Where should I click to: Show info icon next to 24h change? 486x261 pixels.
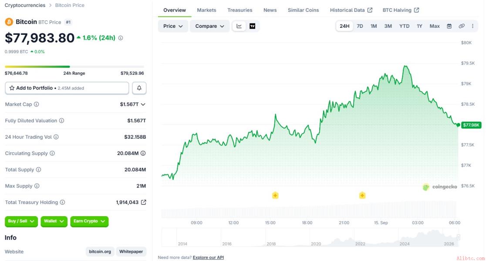(121, 38)
